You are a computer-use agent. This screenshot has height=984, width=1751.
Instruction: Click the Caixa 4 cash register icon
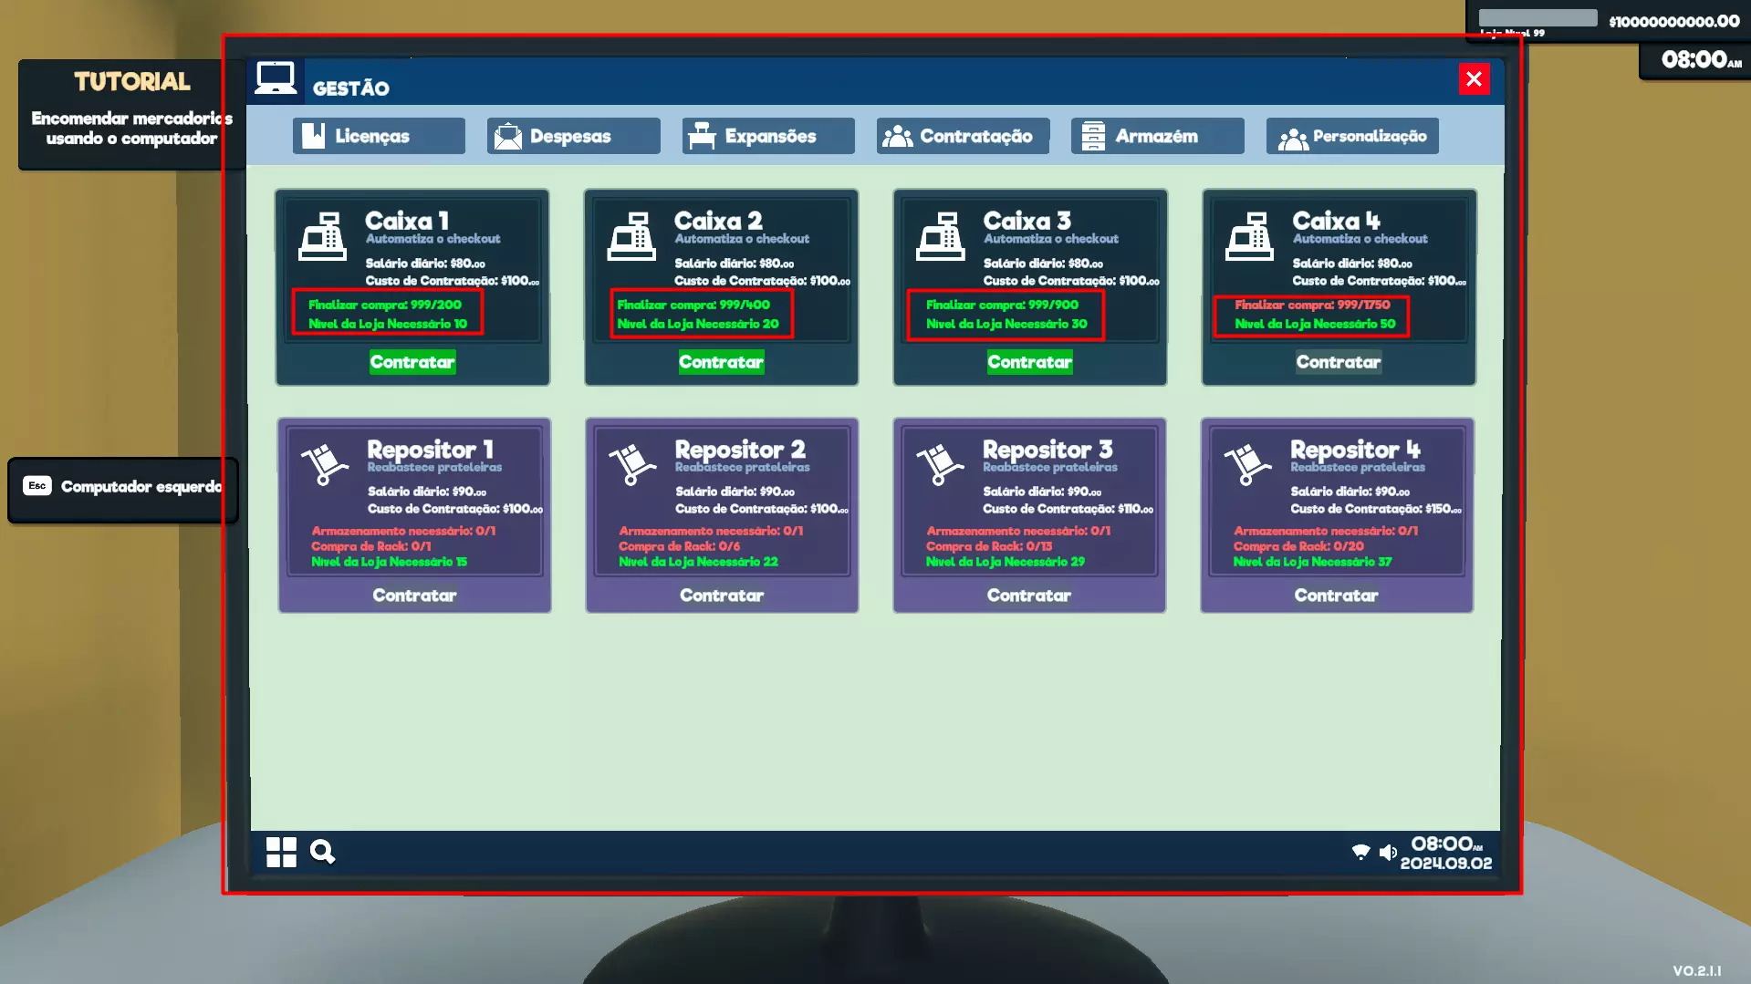[x=1249, y=236]
